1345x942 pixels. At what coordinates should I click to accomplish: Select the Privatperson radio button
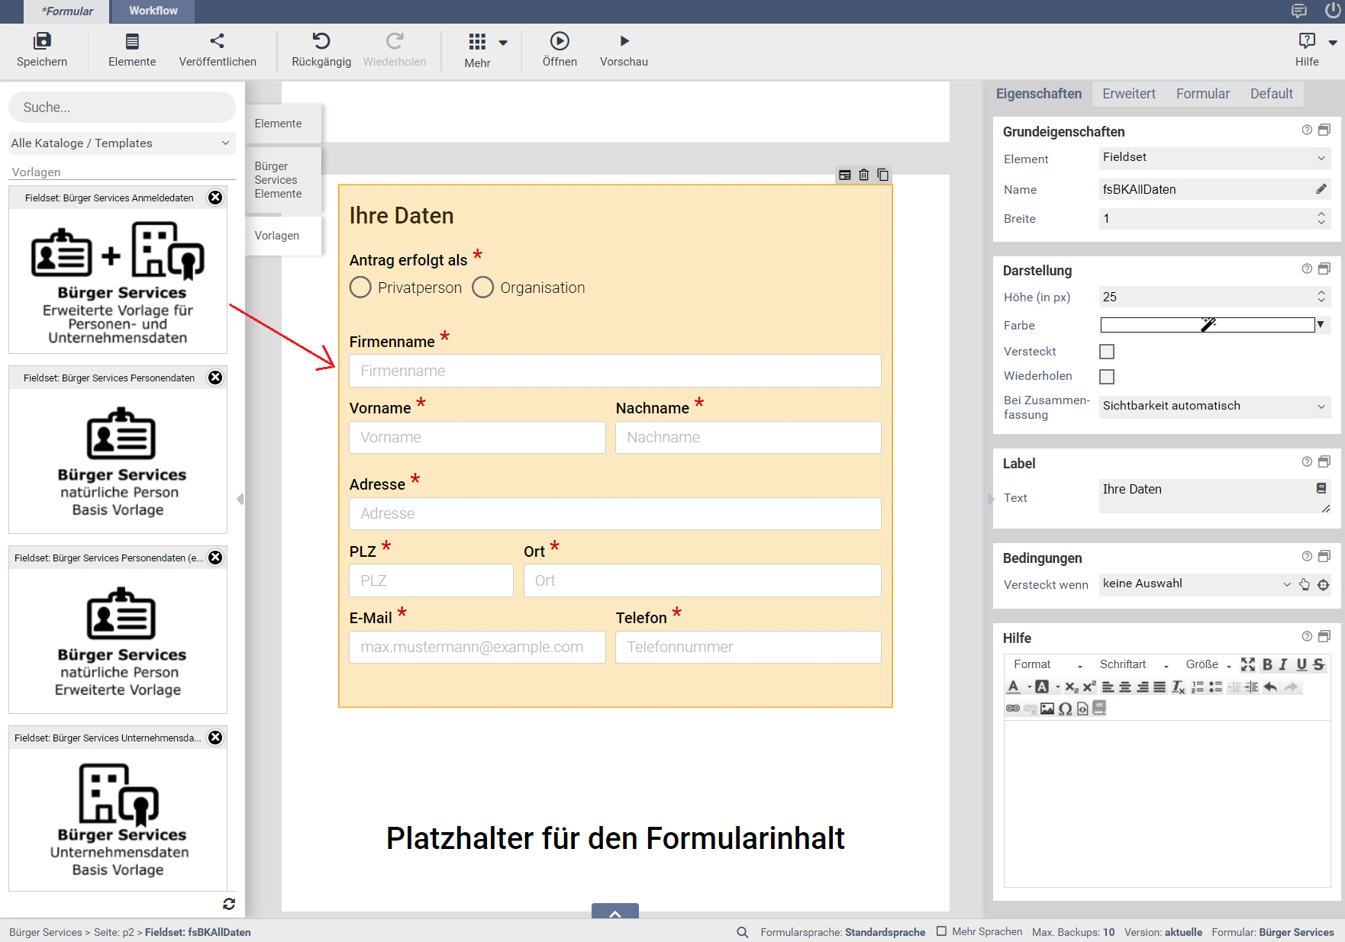pos(360,288)
